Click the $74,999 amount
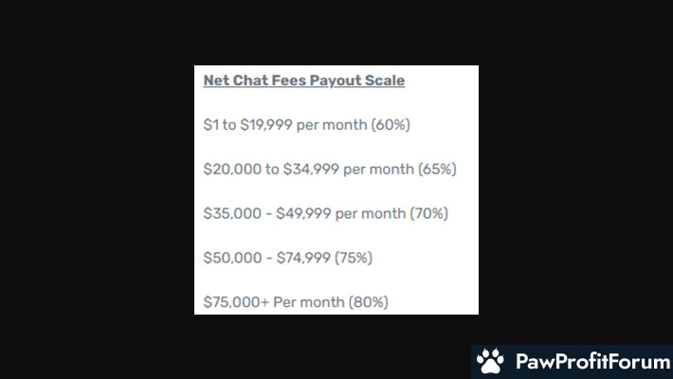The image size is (673, 379). click(305, 259)
